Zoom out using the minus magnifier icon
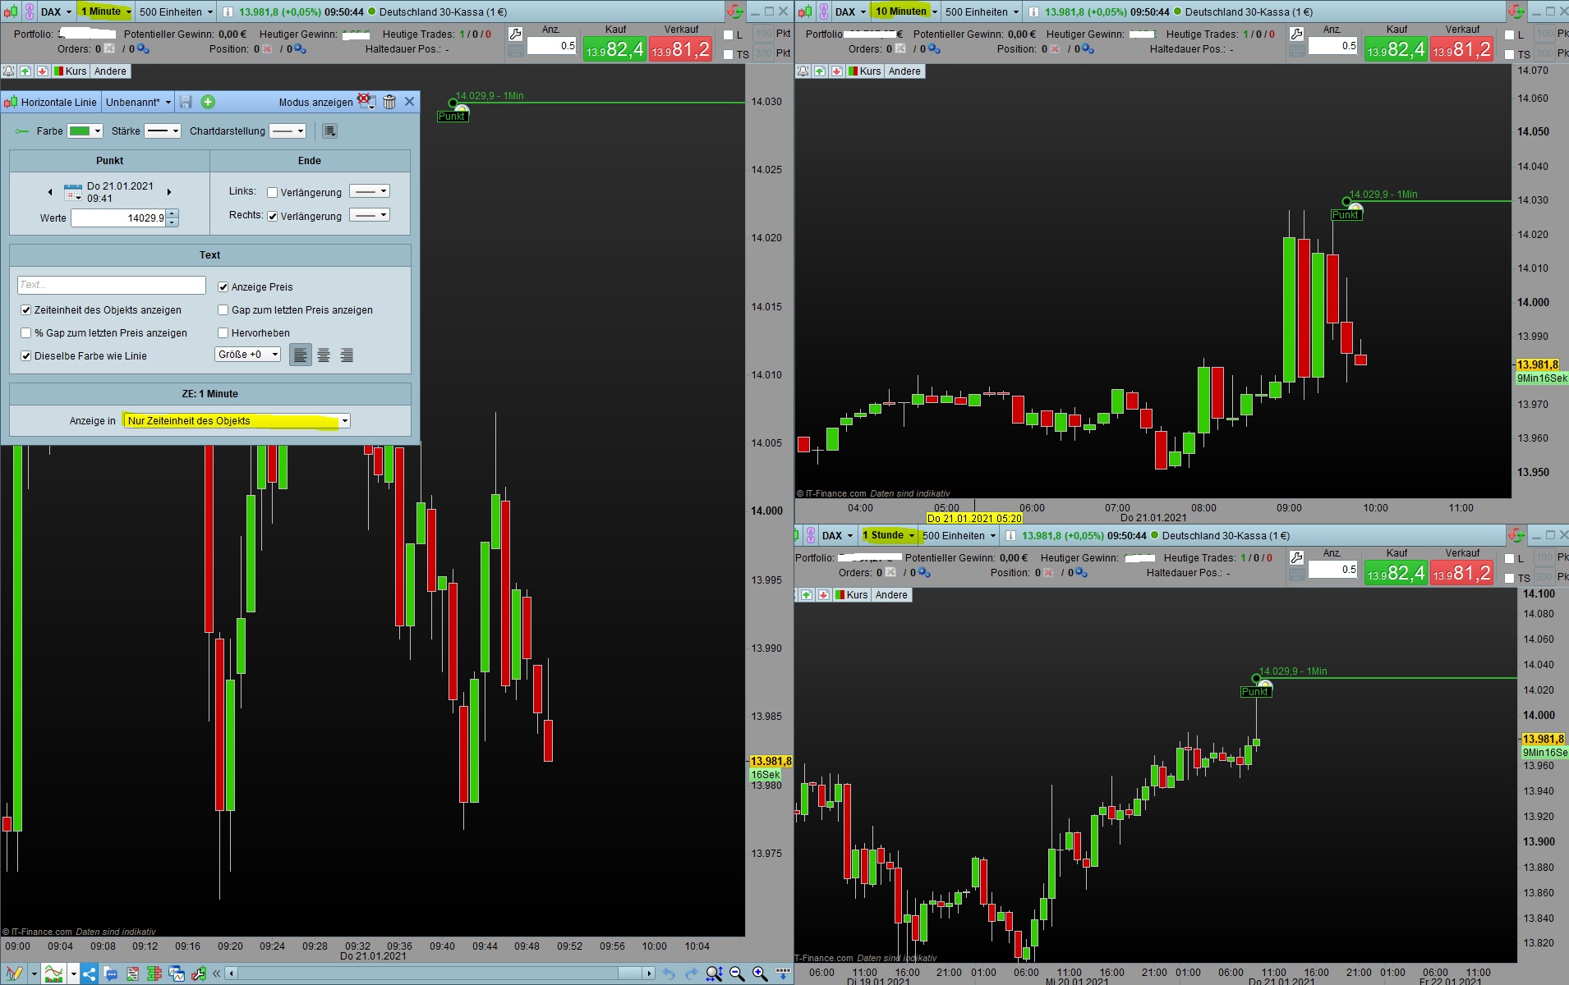The height and width of the screenshot is (985, 1569). point(737,974)
